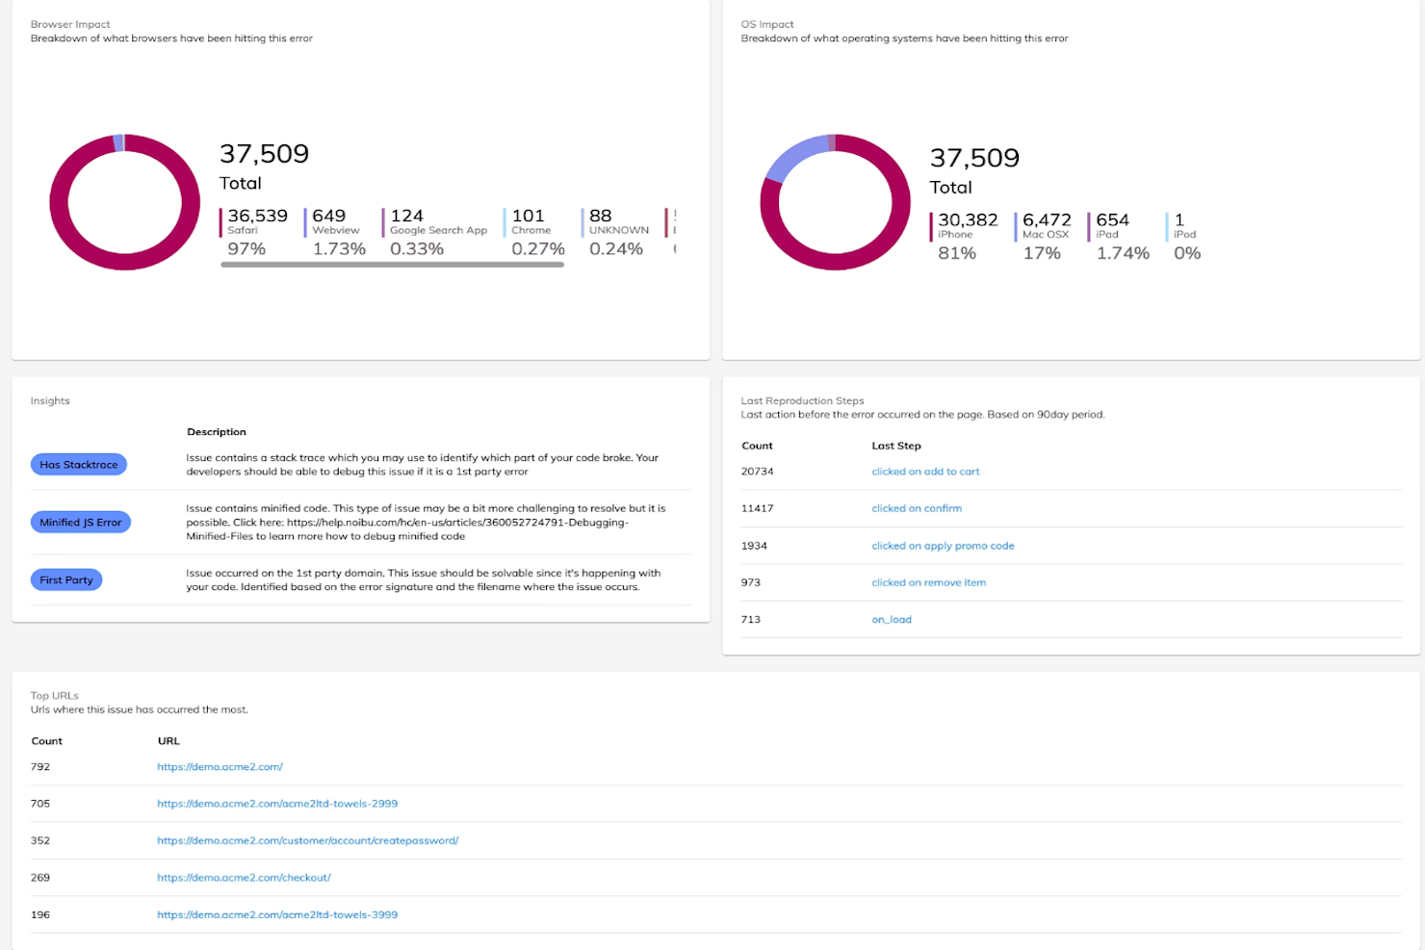
Task: Open the "on_load" reproduction step
Action: coord(891,619)
